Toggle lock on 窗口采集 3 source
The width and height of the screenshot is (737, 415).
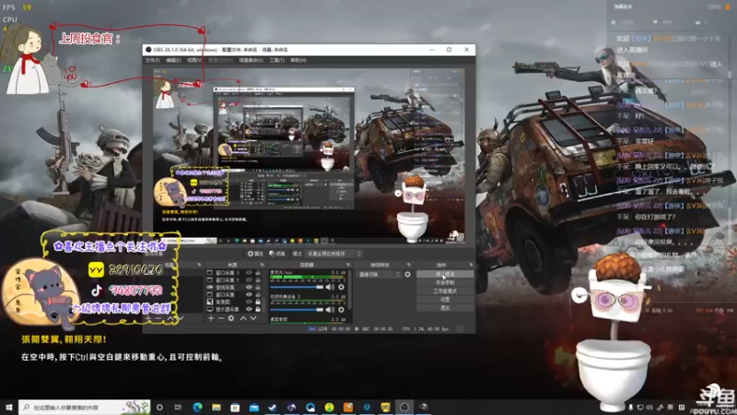pyautogui.click(x=258, y=273)
